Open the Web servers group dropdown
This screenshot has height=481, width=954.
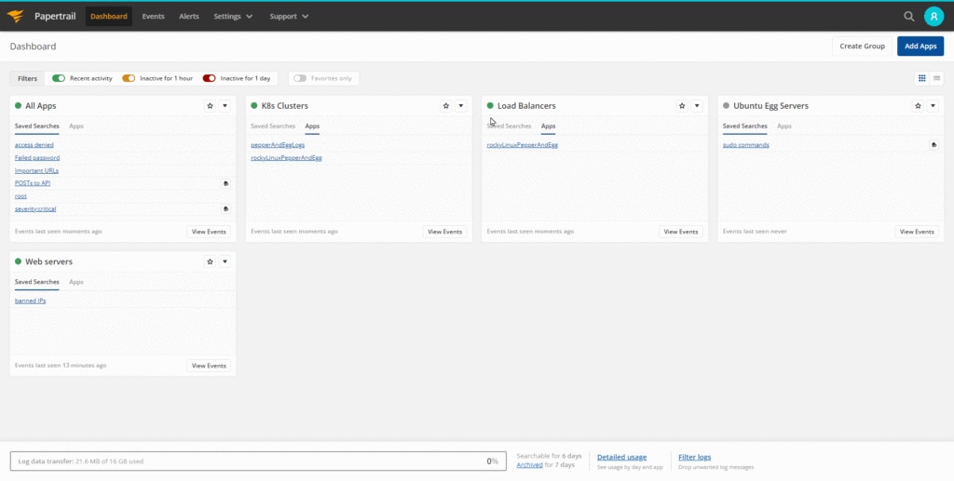(225, 261)
